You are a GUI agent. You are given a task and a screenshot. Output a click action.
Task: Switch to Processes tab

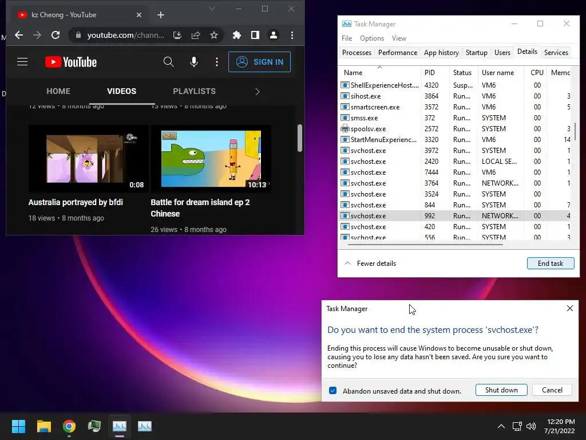point(357,53)
